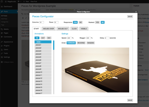149x107 pixels.
Task: Toggle the italic I editor icon
Action: pyautogui.click(x=26, y=18)
